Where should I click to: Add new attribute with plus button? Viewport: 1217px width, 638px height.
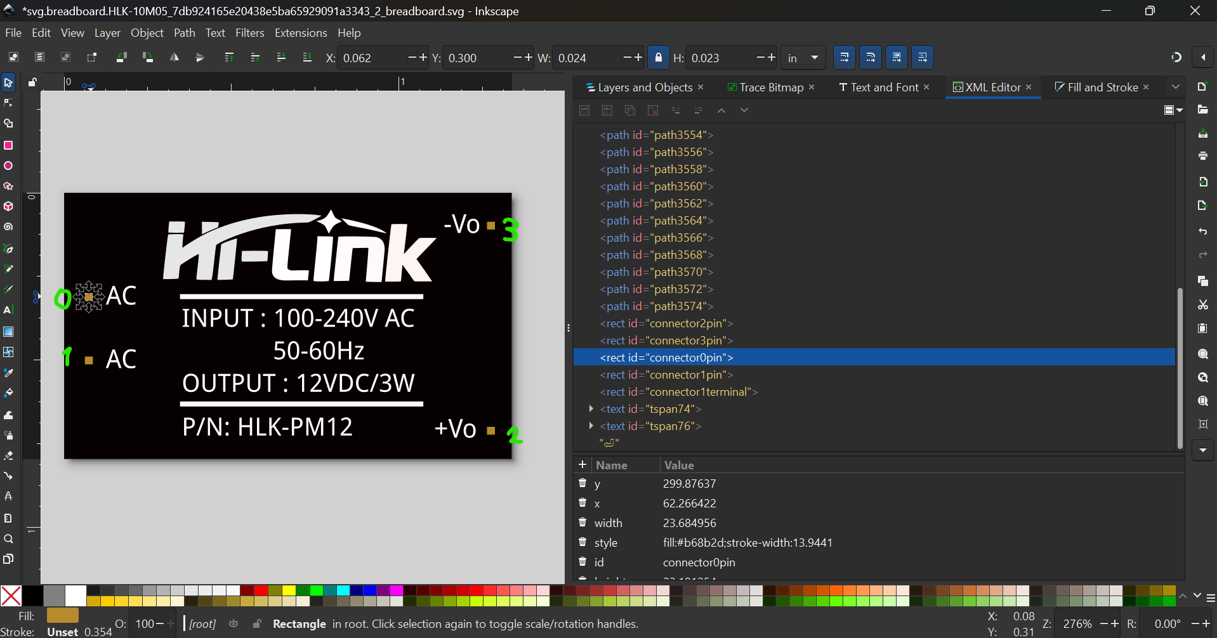(582, 464)
